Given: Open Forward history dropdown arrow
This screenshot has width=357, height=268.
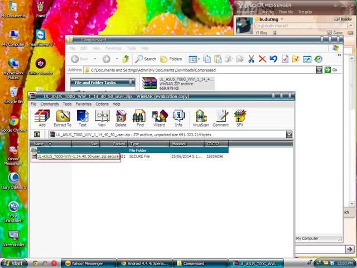Looking at the screenshot, I should (x=117, y=59).
